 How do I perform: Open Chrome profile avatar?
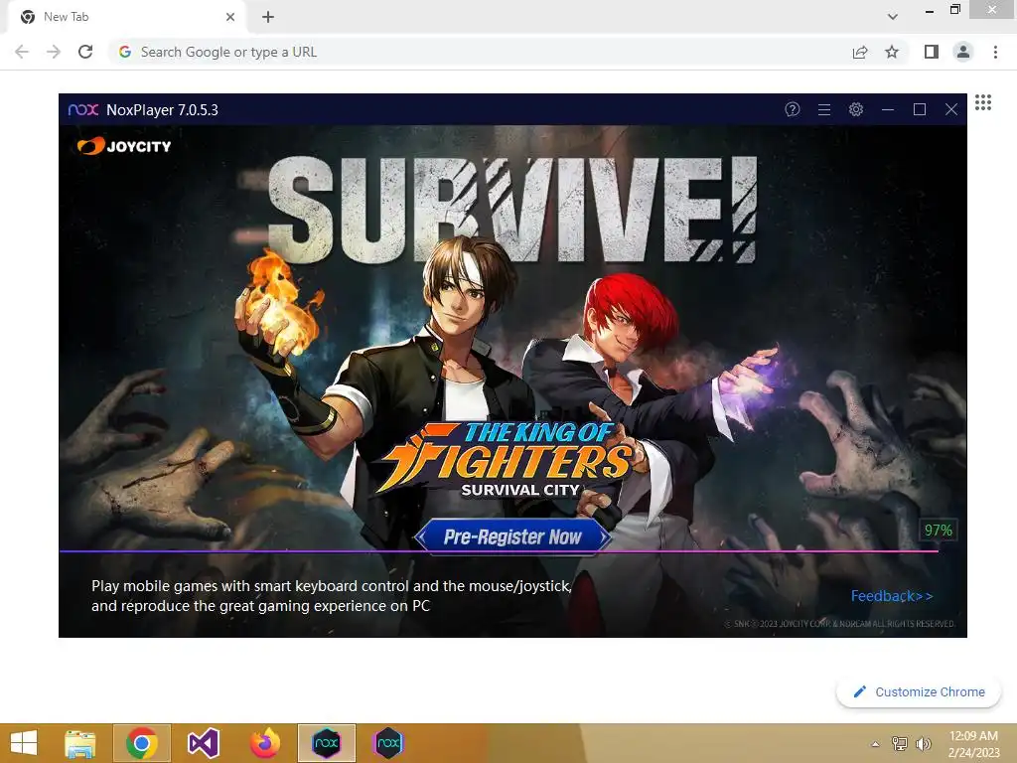pyautogui.click(x=963, y=52)
